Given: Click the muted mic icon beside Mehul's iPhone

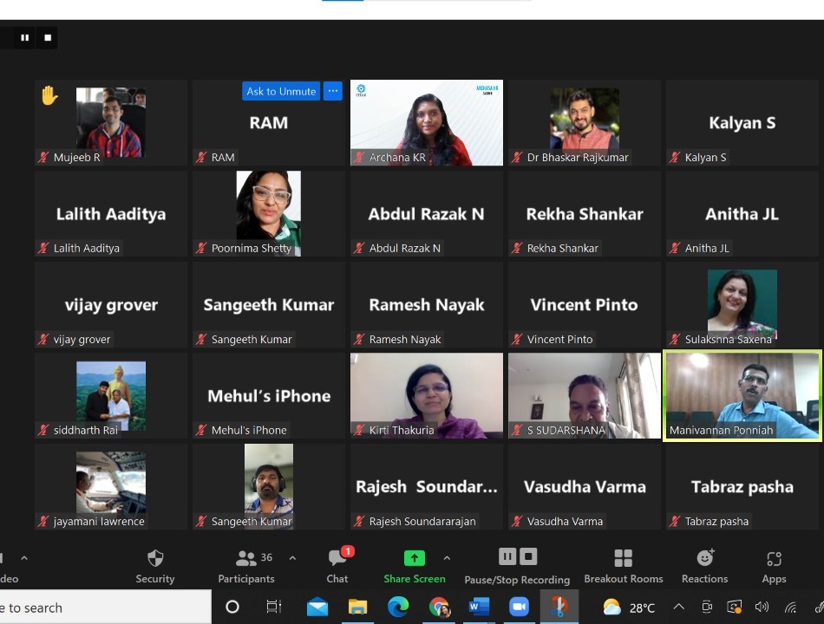Looking at the screenshot, I should click(201, 430).
